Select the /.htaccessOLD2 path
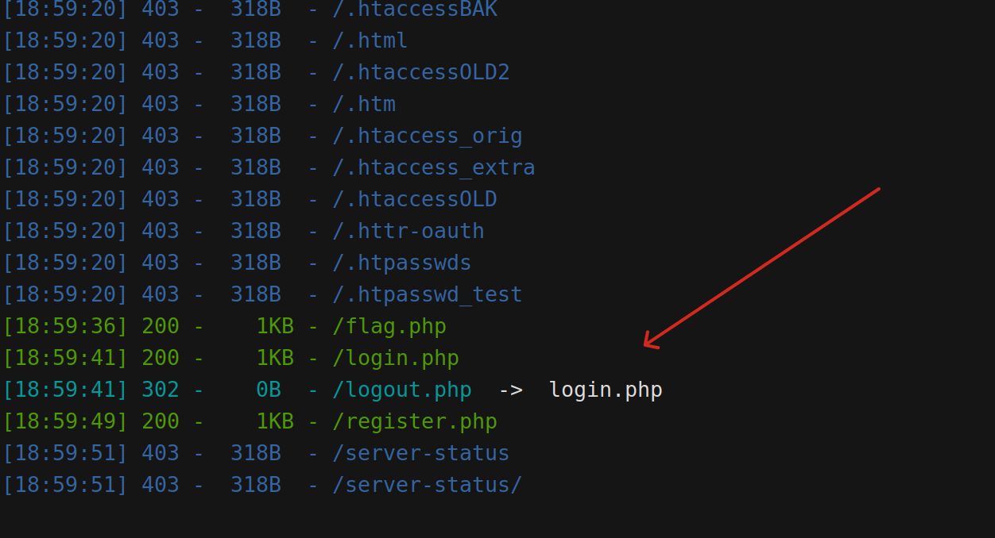Image resolution: width=995 pixels, height=538 pixels. (x=420, y=72)
